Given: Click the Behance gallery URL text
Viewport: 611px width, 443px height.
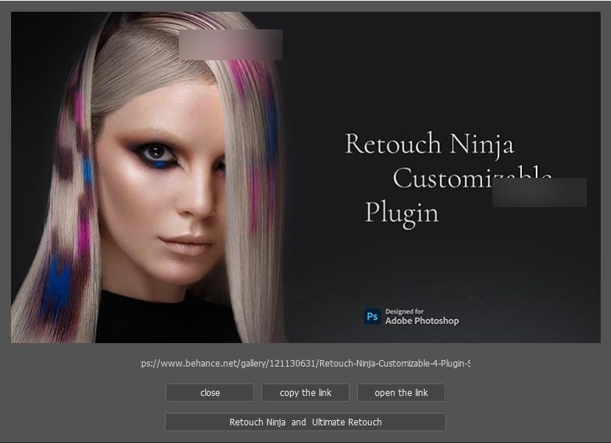Looking at the screenshot, I should click(x=306, y=362).
